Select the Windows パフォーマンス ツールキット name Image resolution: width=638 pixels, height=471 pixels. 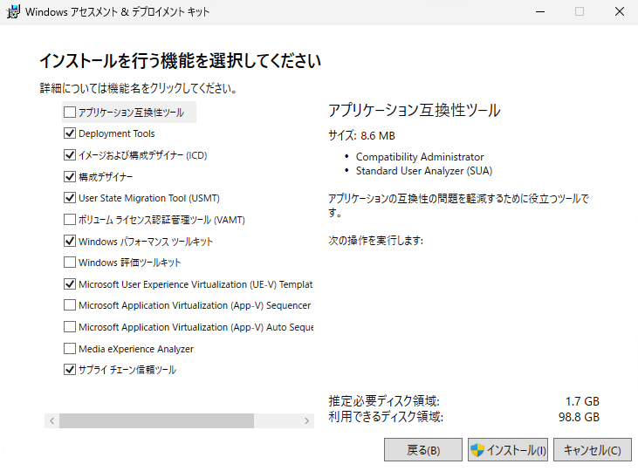pos(146,242)
